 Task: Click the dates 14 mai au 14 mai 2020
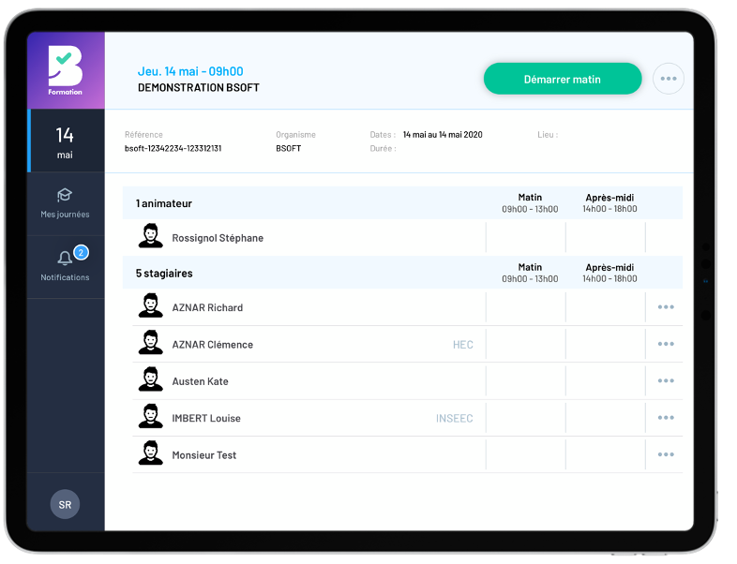443,135
